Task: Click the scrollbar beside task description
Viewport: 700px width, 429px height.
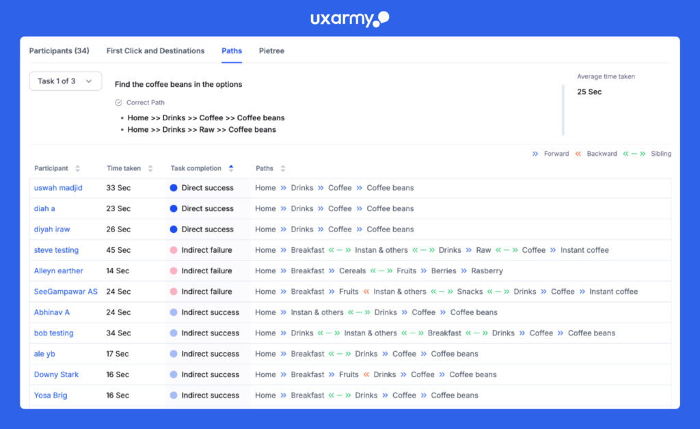Action: point(563,109)
